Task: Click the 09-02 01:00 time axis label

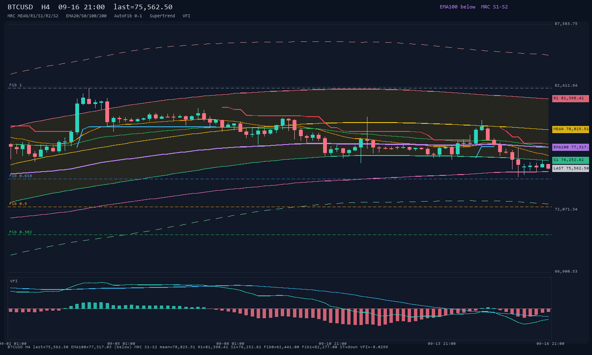Action: [x=13, y=344]
